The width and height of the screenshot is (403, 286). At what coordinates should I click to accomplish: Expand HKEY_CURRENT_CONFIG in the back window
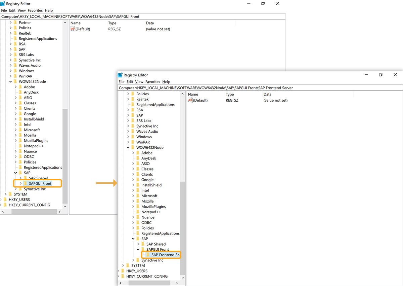pyautogui.click(x=1, y=205)
